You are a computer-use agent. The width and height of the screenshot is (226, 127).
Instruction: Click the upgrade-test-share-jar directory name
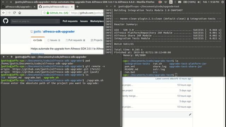tap(186, 67)
